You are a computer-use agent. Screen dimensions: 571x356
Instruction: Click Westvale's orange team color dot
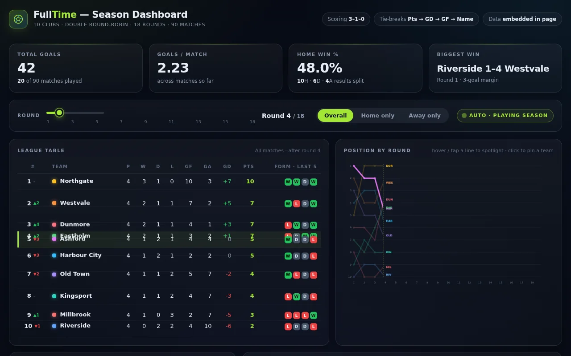(54, 203)
